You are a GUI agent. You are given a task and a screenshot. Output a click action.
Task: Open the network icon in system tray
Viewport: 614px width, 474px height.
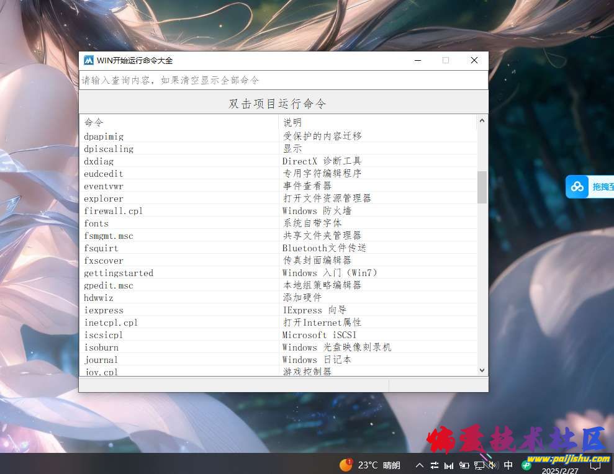click(479, 465)
